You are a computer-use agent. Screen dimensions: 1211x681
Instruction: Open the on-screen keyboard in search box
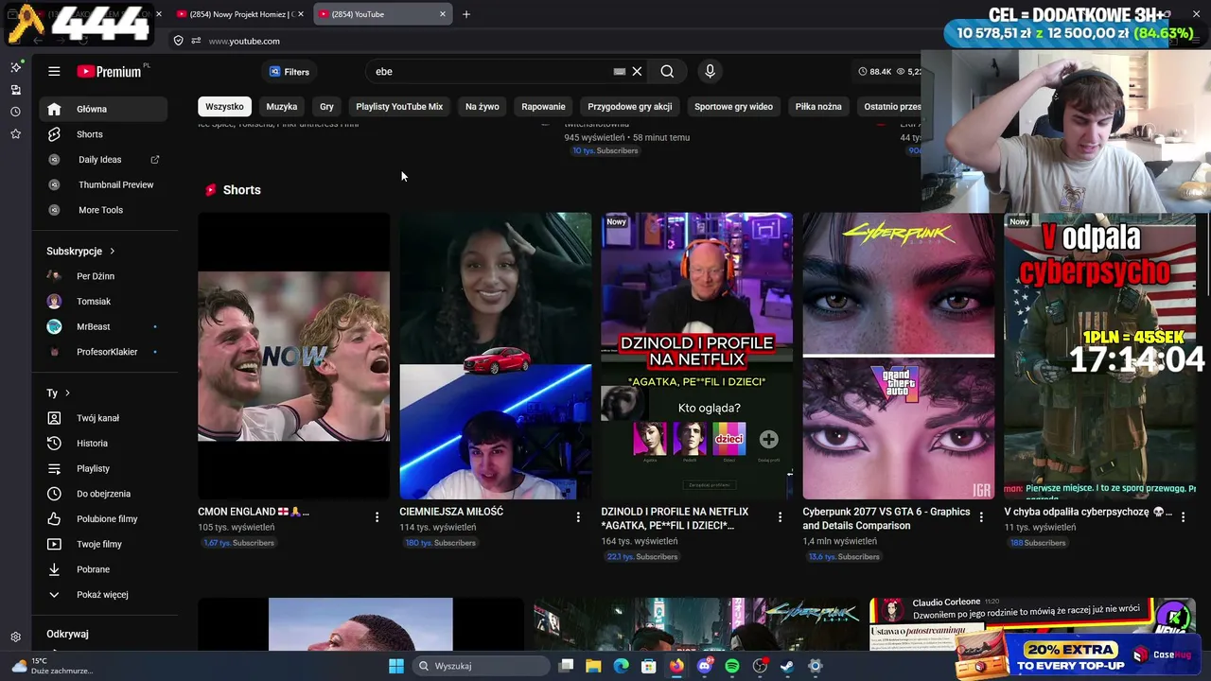[x=619, y=72]
